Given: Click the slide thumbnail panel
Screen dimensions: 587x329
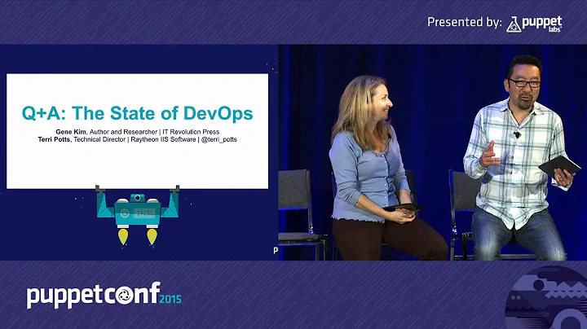Looking at the screenshot, I should point(138,131).
